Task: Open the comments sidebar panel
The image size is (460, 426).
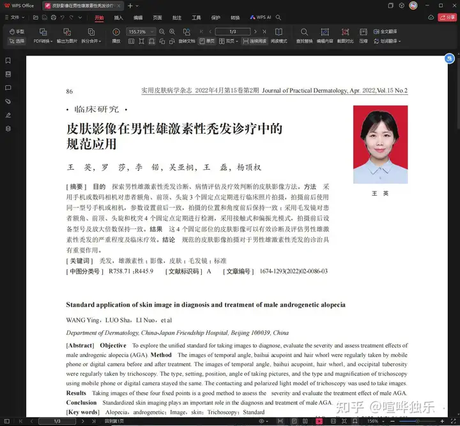Action: [8, 88]
